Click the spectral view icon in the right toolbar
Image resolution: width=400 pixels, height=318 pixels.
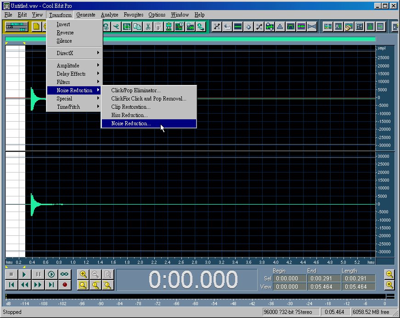328,27
